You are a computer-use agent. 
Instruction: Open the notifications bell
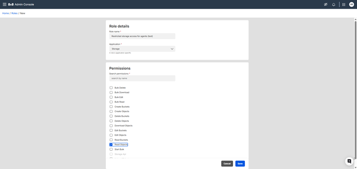334,4
